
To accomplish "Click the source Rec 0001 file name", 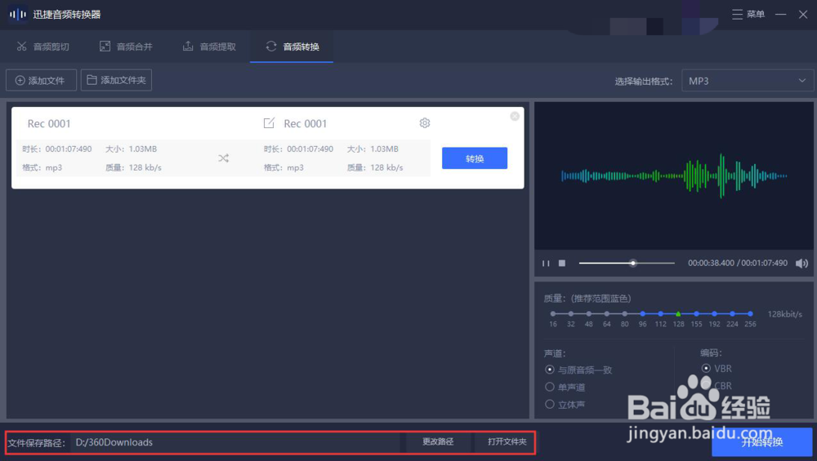I will coord(49,124).
